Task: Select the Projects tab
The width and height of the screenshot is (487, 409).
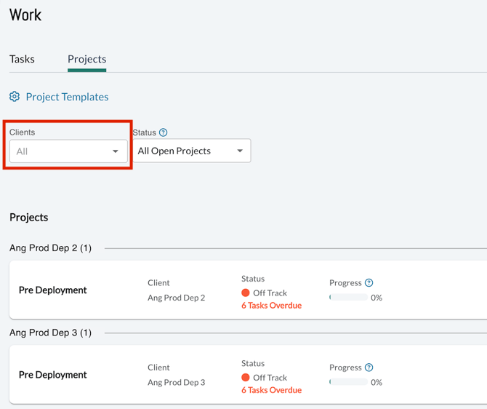Action: click(x=87, y=59)
